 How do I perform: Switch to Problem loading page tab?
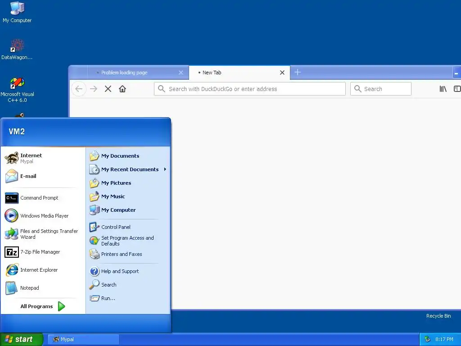click(x=138, y=73)
